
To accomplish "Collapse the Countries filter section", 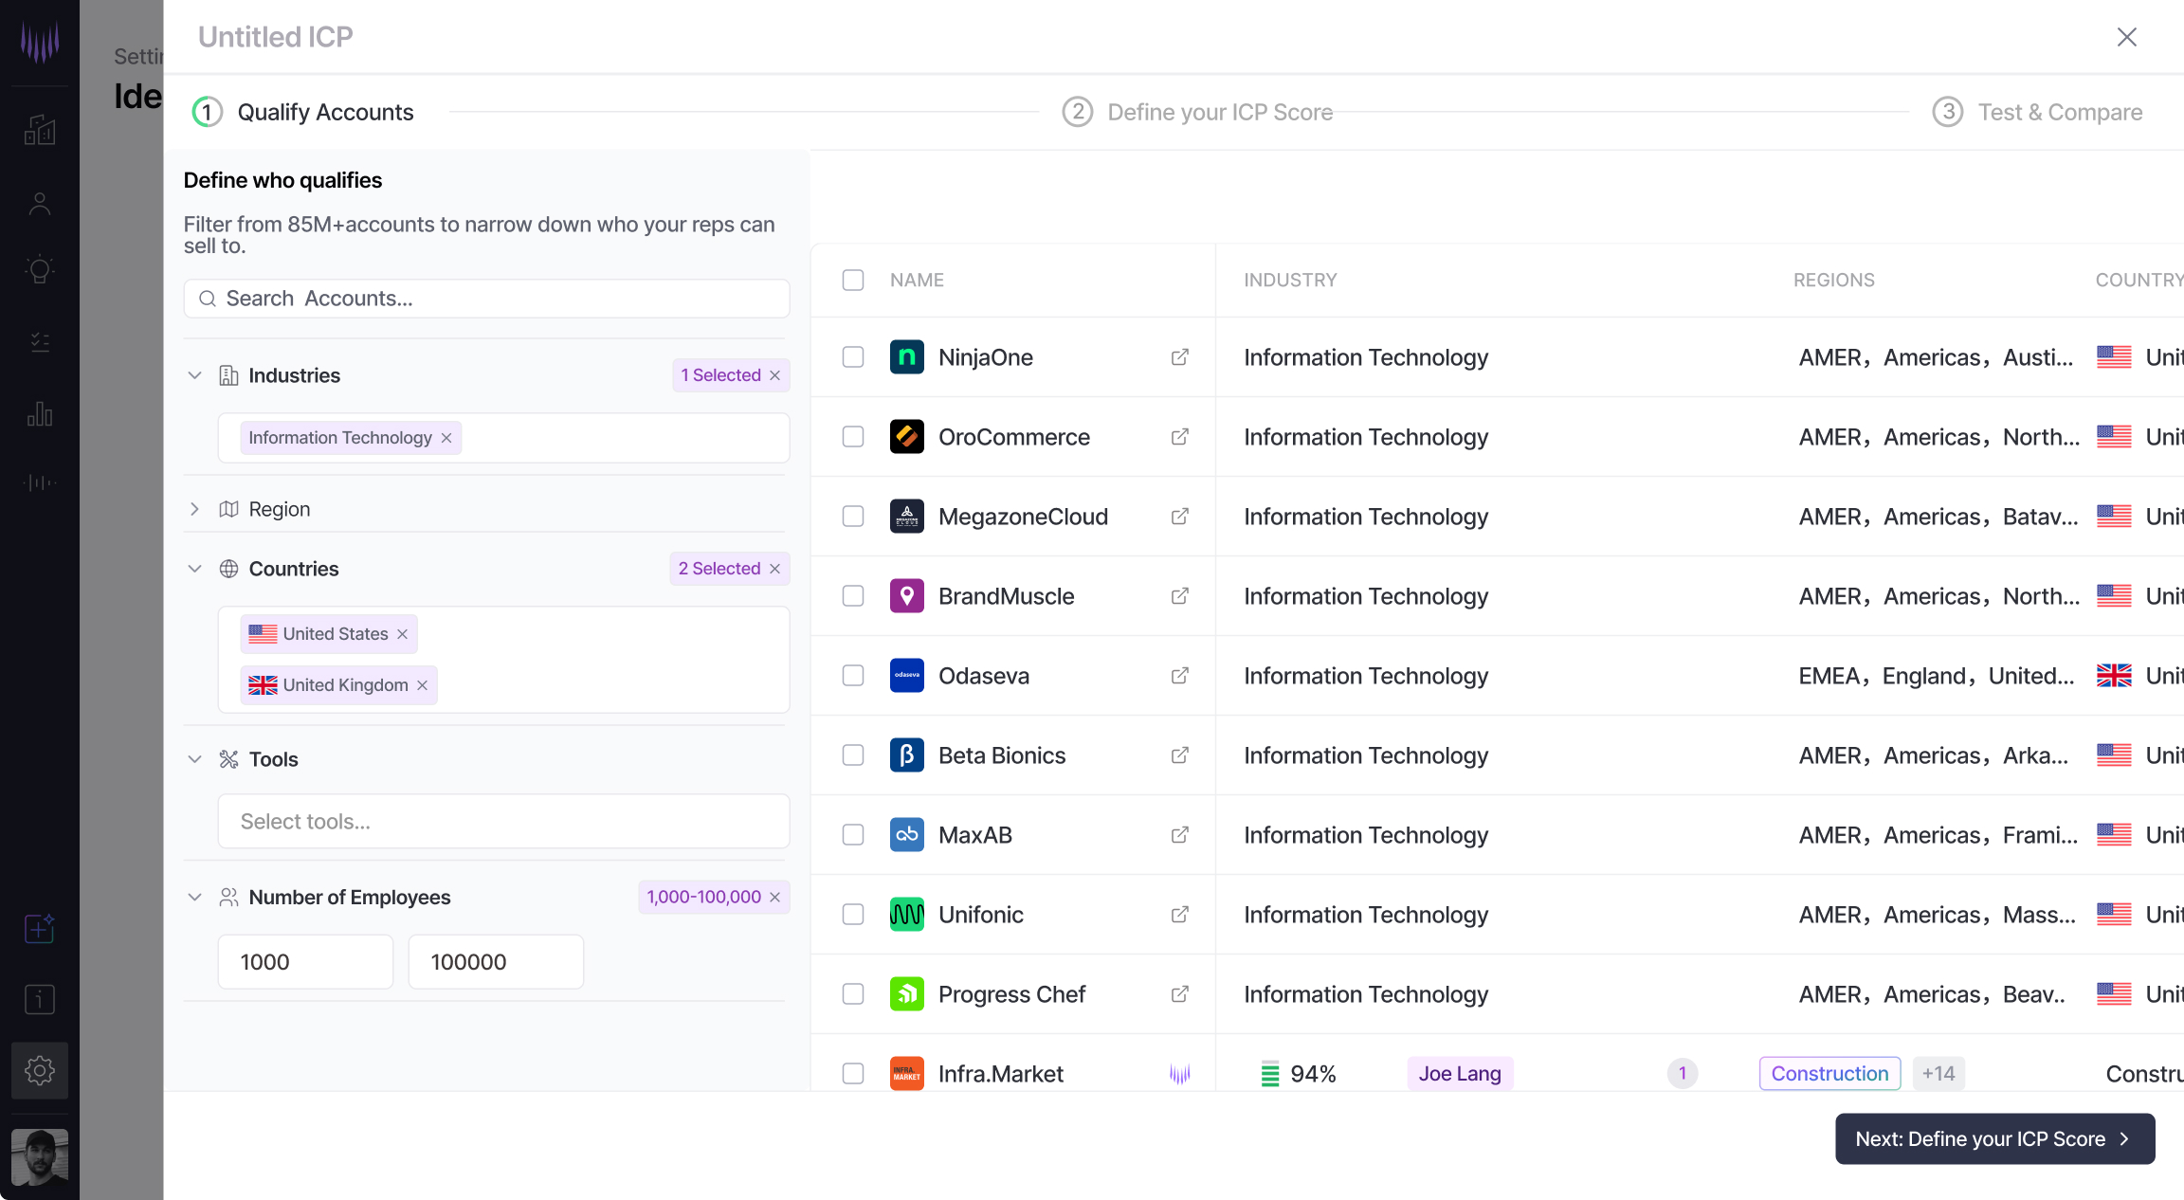I will (195, 569).
